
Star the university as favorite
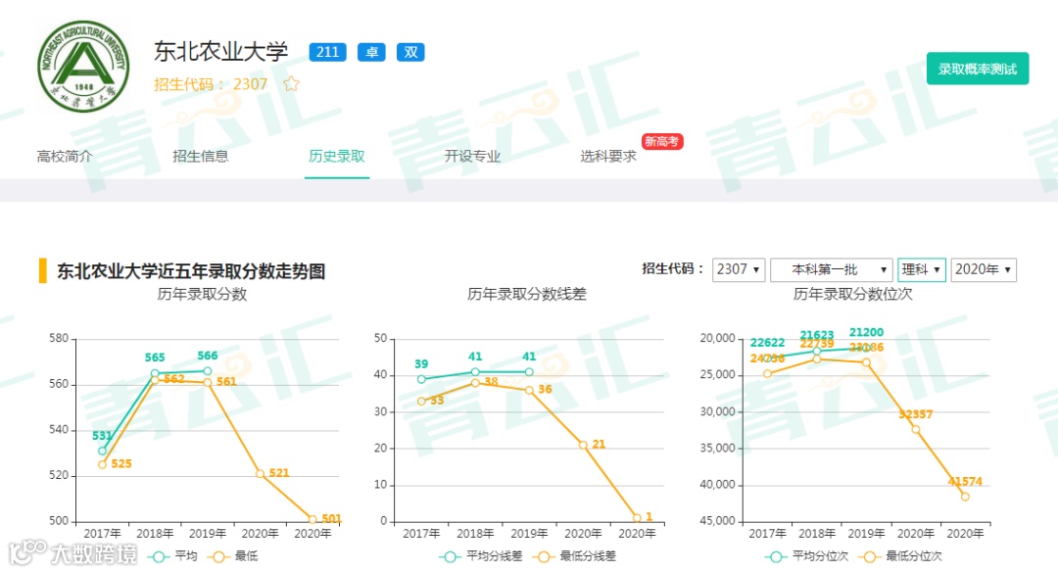[291, 84]
